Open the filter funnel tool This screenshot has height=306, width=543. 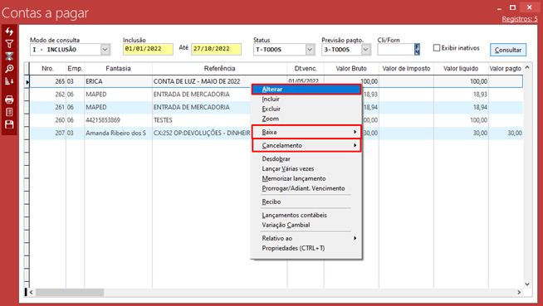9,44
